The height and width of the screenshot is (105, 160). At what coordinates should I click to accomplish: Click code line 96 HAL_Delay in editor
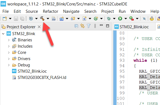[x=149, y=77]
